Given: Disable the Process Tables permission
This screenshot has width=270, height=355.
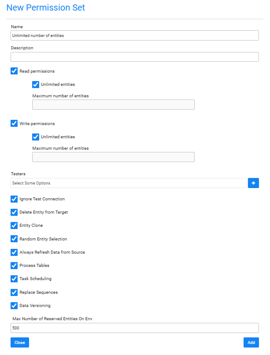Looking at the screenshot, I should click(14, 265).
